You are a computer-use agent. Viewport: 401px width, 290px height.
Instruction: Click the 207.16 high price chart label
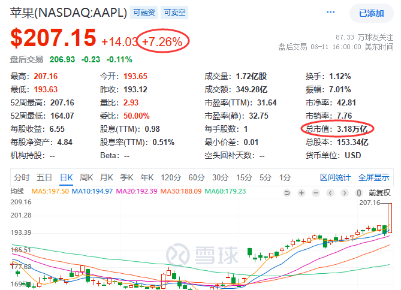click(370, 203)
